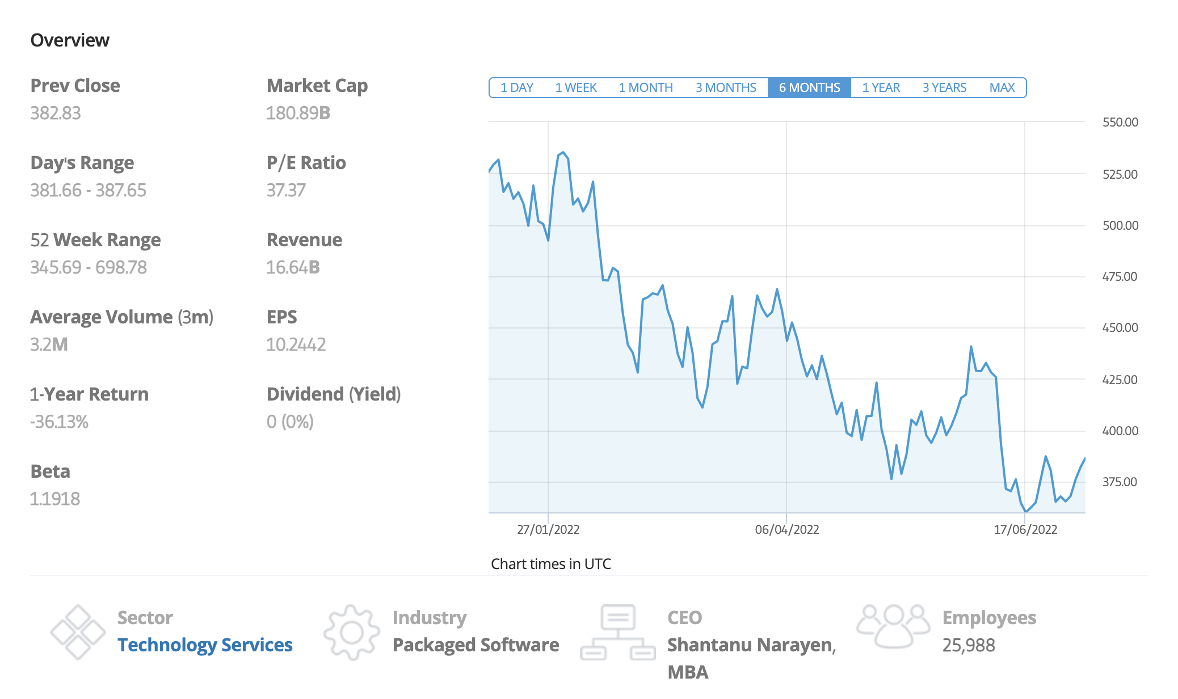This screenshot has width=1178, height=699.
Task: Click the Prev Close label
Action: click(75, 86)
